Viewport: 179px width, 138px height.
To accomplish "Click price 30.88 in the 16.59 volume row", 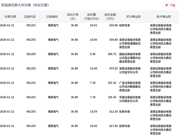I will 74,111.
